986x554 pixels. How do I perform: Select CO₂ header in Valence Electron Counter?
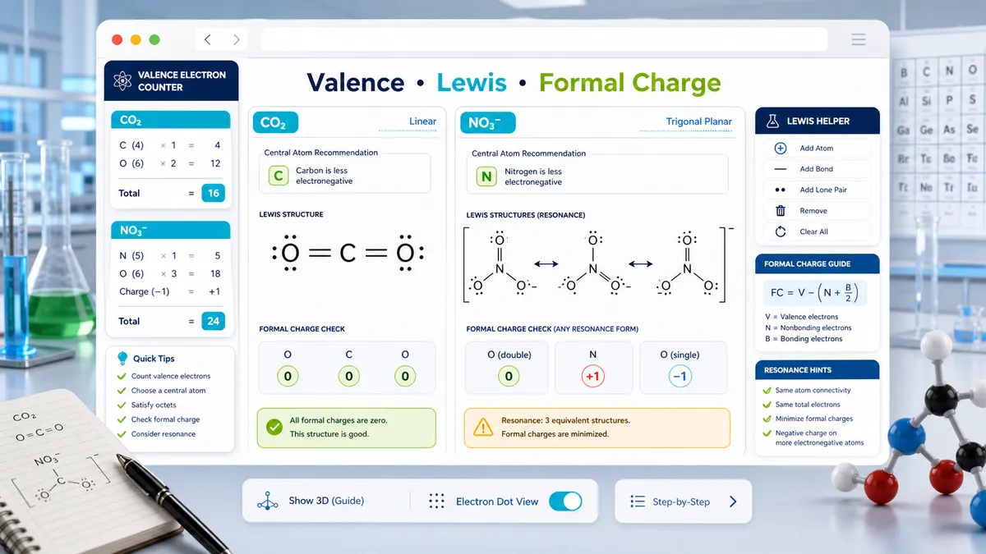pyautogui.click(x=171, y=121)
